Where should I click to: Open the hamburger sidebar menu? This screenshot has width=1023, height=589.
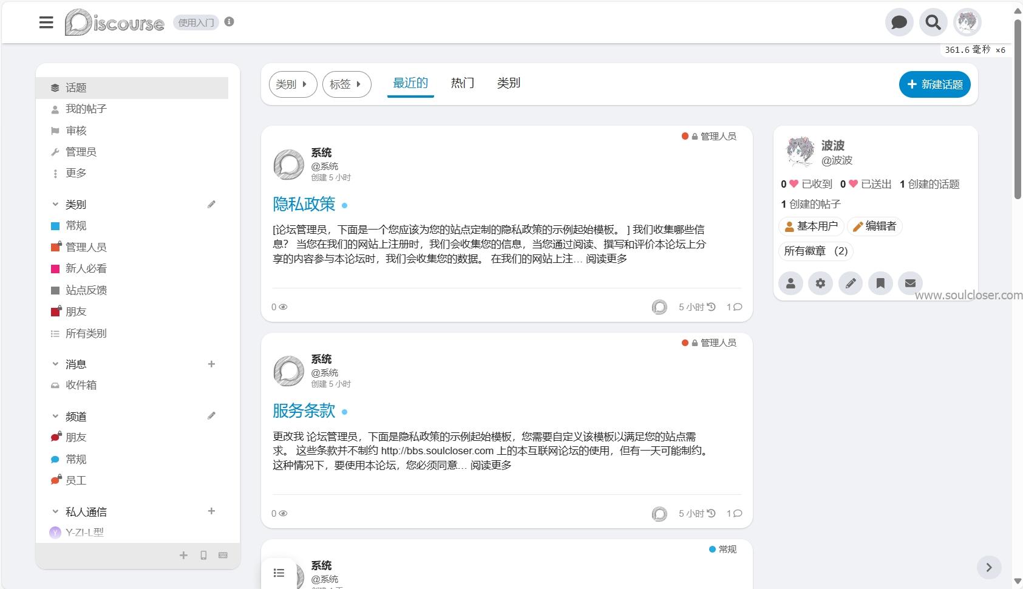click(46, 22)
